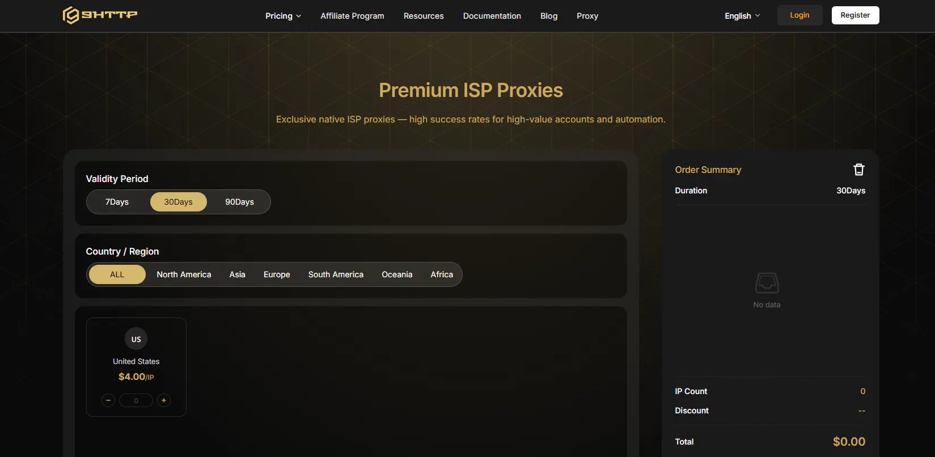Image resolution: width=935 pixels, height=457 pixels.
Task: Open the Blog page
Action: 549,16
